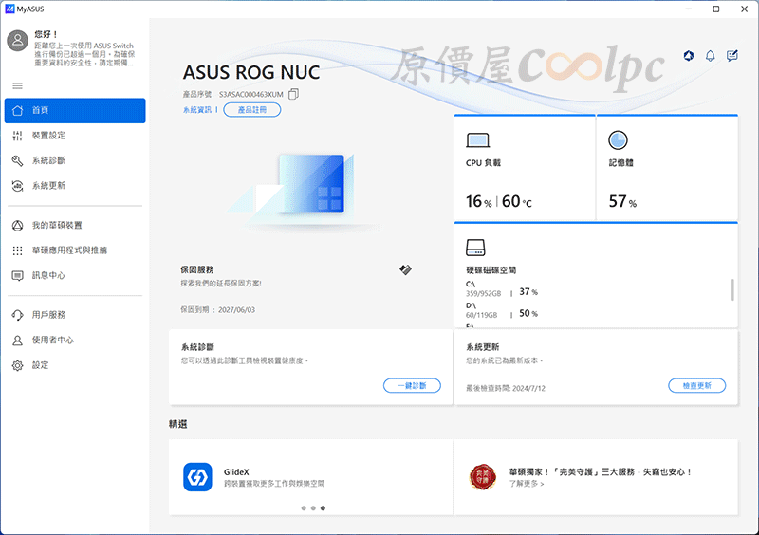
Task: Click the 一鍵診斷 button
Action: pyautogui.click(x=412, y=386)
